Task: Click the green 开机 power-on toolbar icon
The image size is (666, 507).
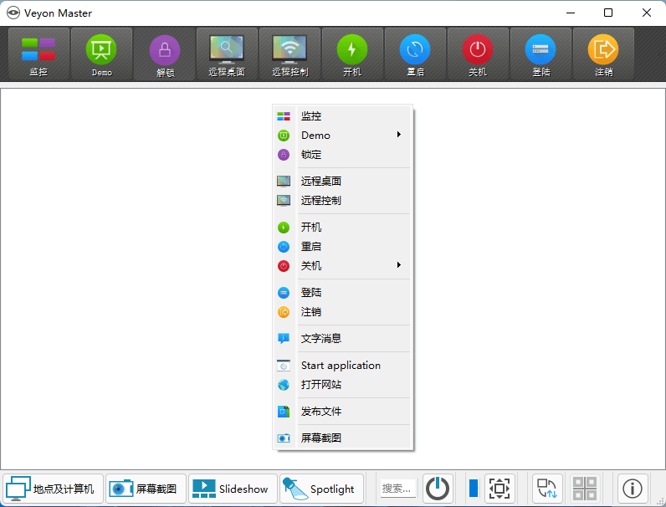Action: [x=352, y=55]
